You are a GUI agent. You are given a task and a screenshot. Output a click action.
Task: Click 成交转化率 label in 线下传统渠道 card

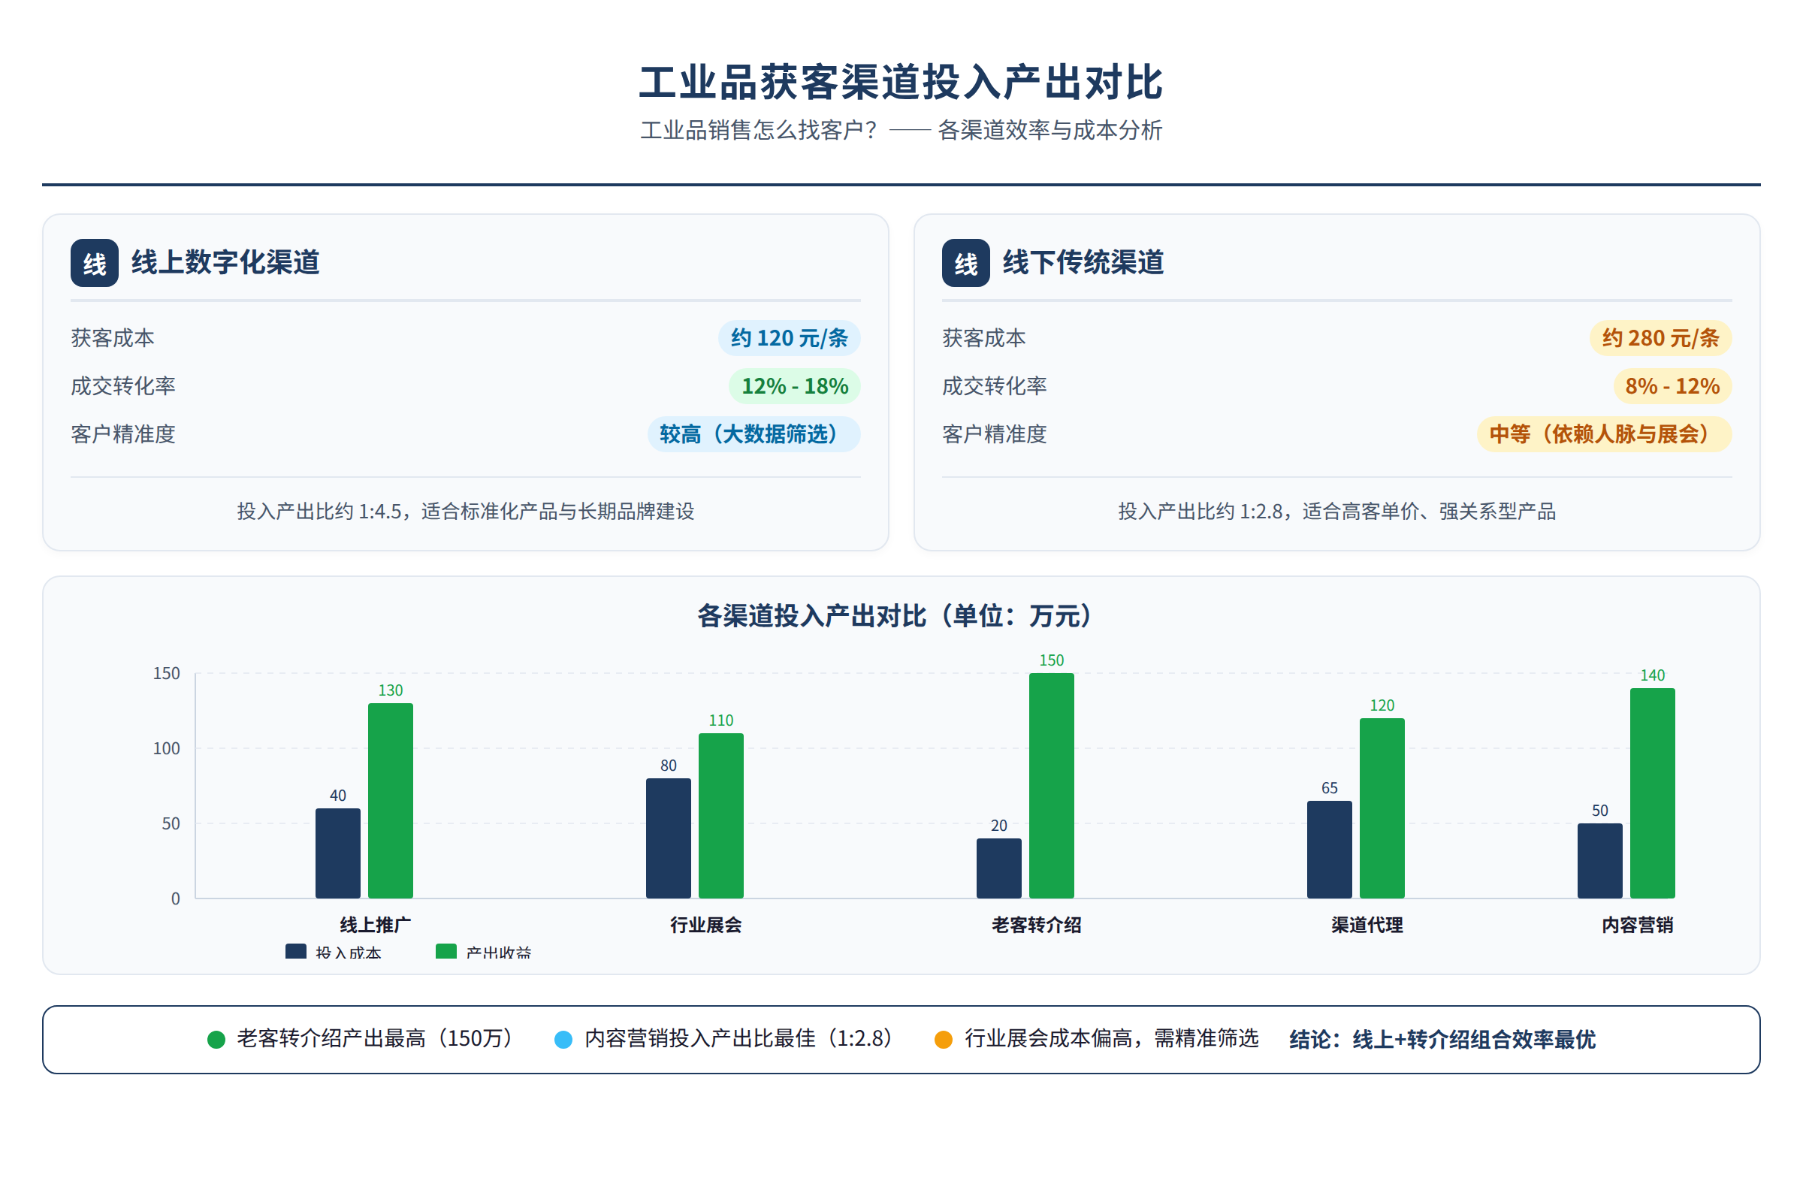[x=994, y=386]
